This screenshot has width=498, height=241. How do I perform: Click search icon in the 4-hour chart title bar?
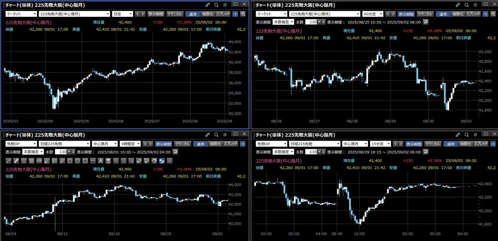(x=216, y=135)
